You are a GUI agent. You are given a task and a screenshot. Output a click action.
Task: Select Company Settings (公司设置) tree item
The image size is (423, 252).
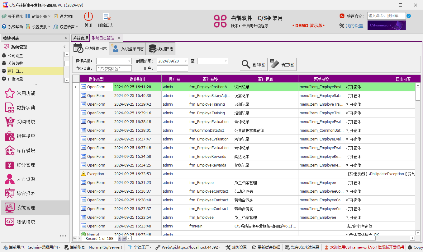click(x=32, y=56)
